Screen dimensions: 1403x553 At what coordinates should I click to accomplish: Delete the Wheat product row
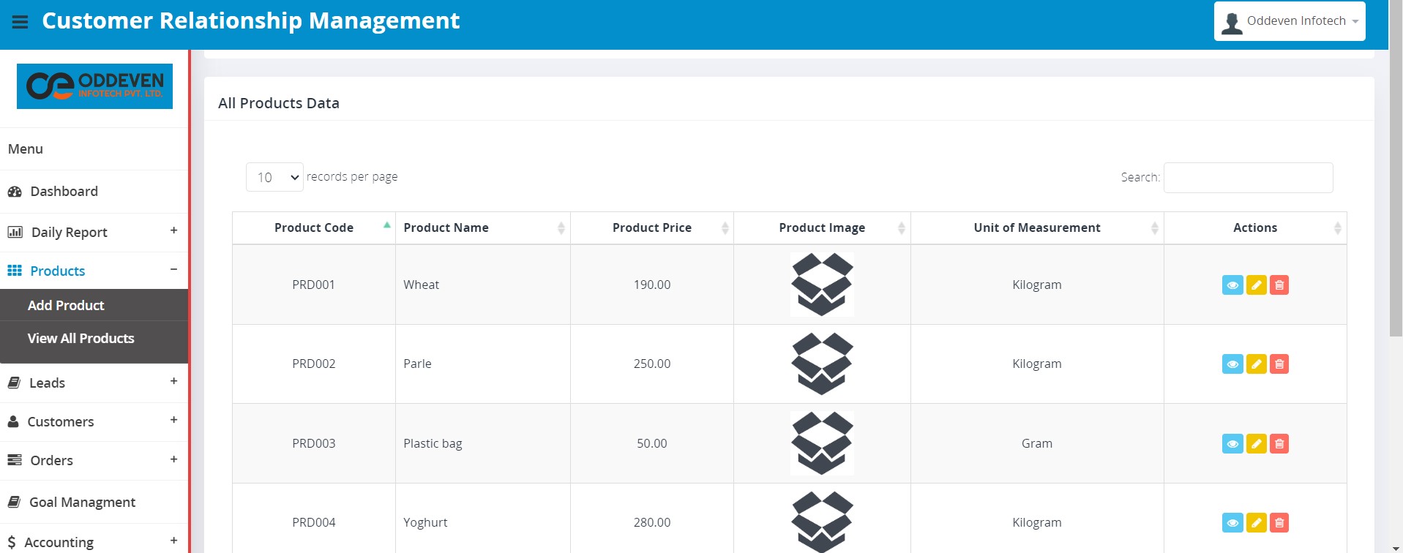[x=1279, y=285]
